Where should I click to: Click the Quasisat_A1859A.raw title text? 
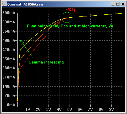(25, 4)
